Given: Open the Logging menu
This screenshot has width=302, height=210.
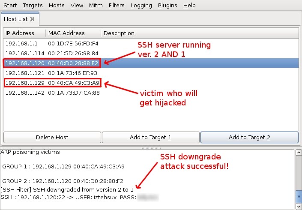Looking at the screenshot, I should pos(141,6).
